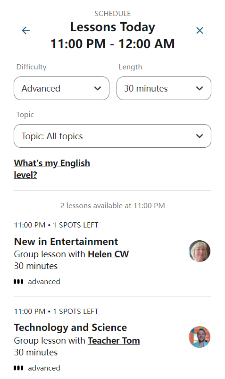Open the 30 minutes length dropdown
This screenshot has width=225, height=379.
(x=164, y=88)
